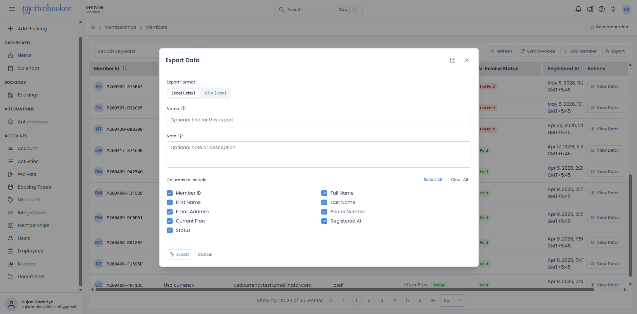Open Users in the sidebar

click(x=24, y=238)
